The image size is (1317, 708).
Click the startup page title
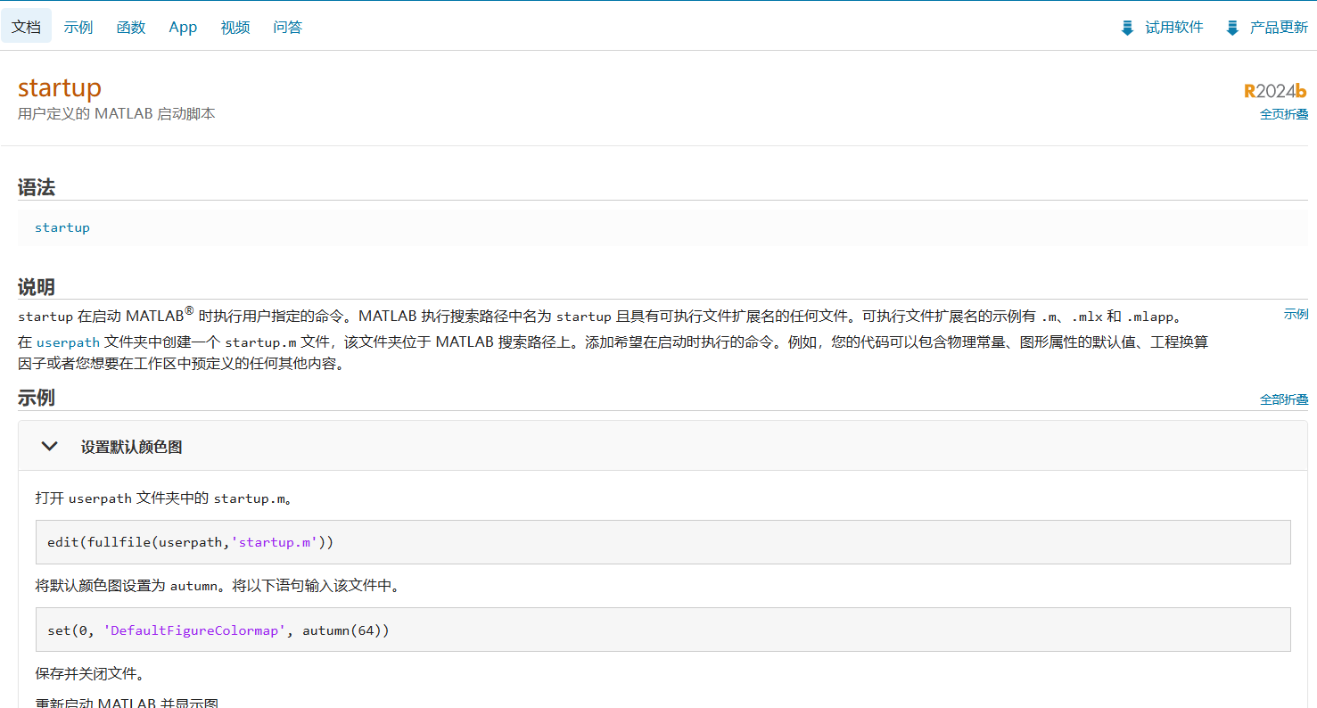(x=60, y=87)
